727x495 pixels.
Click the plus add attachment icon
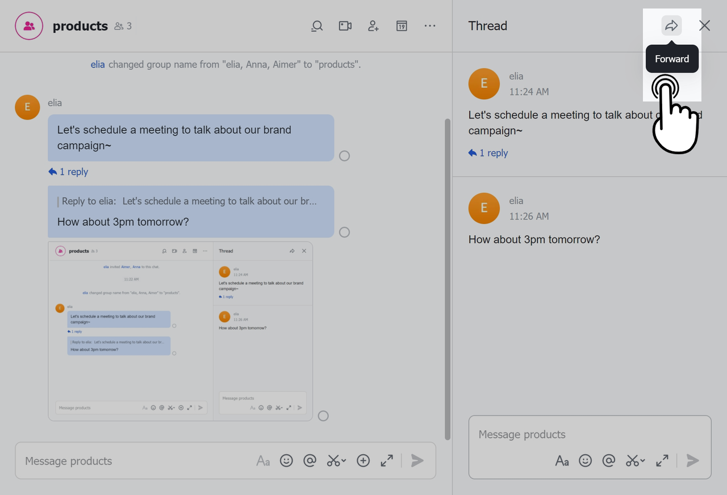[x=363, y=460]
